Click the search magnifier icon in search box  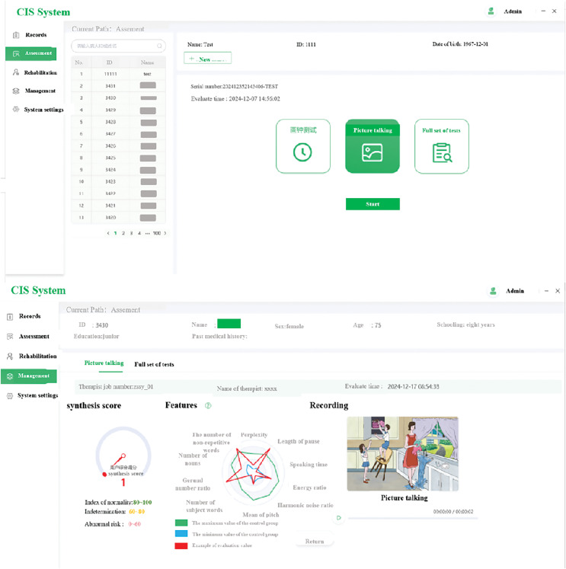click(159, 46)
